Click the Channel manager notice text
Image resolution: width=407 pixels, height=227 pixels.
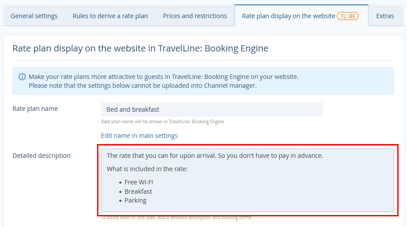142,86
